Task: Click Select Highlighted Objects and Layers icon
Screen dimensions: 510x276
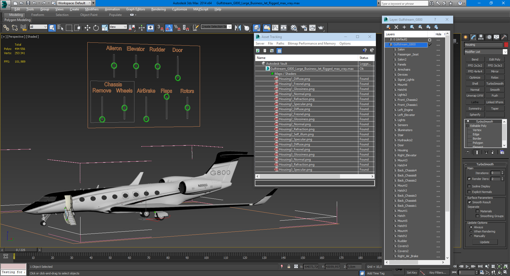Action: tap(412, 27)
